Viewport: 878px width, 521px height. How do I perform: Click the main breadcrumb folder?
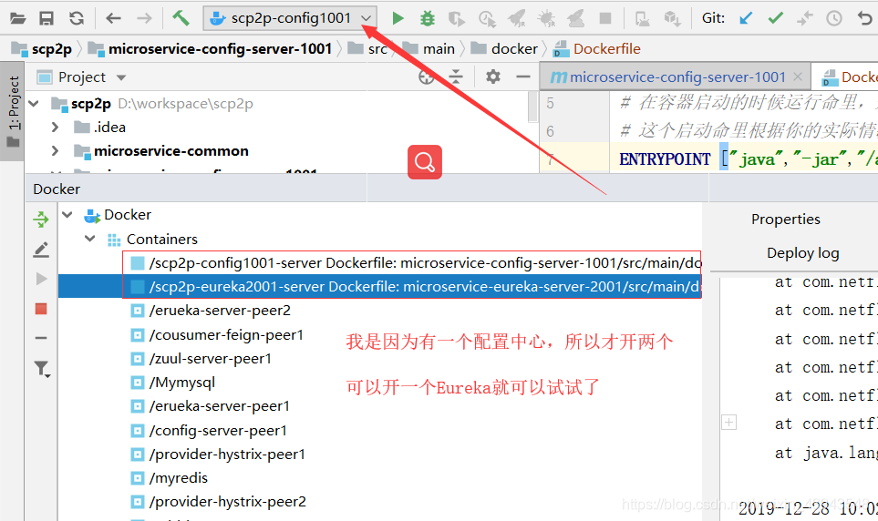[x=429, y=49]
